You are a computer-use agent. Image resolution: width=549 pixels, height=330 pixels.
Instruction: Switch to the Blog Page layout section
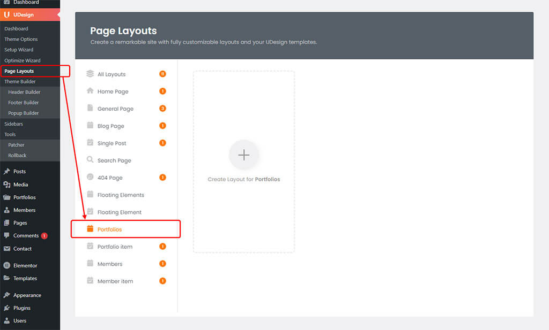point(110,126)
